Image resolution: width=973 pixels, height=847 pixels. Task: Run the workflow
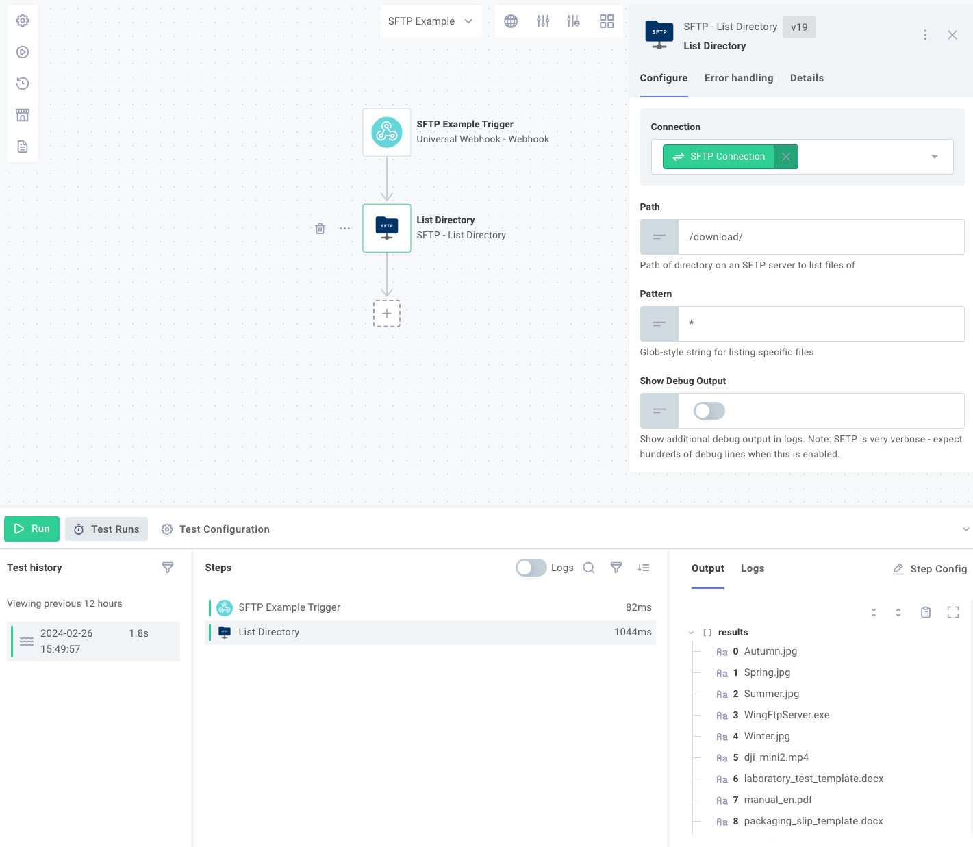click(x=31, y=529)
